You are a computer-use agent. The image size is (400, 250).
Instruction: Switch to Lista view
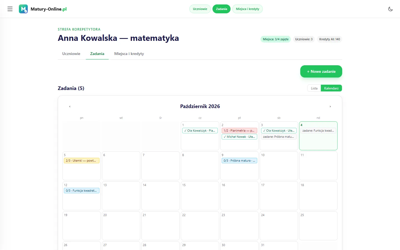click(x=314, y=88)
